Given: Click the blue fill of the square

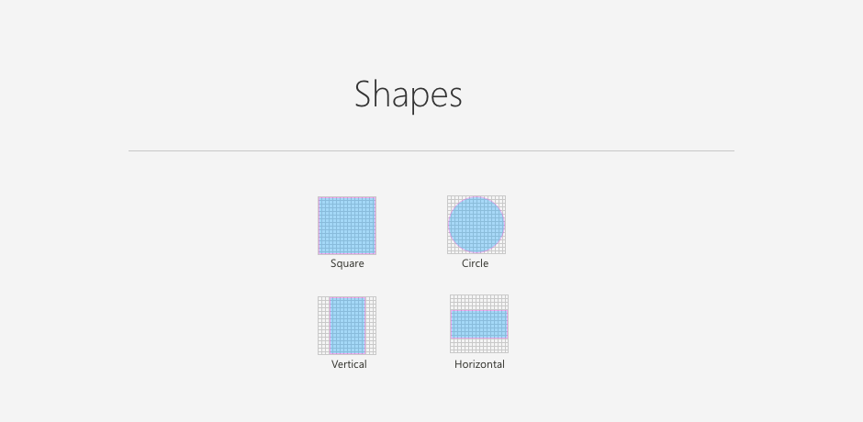Looking at the screenshot, I should coord(347,226).
